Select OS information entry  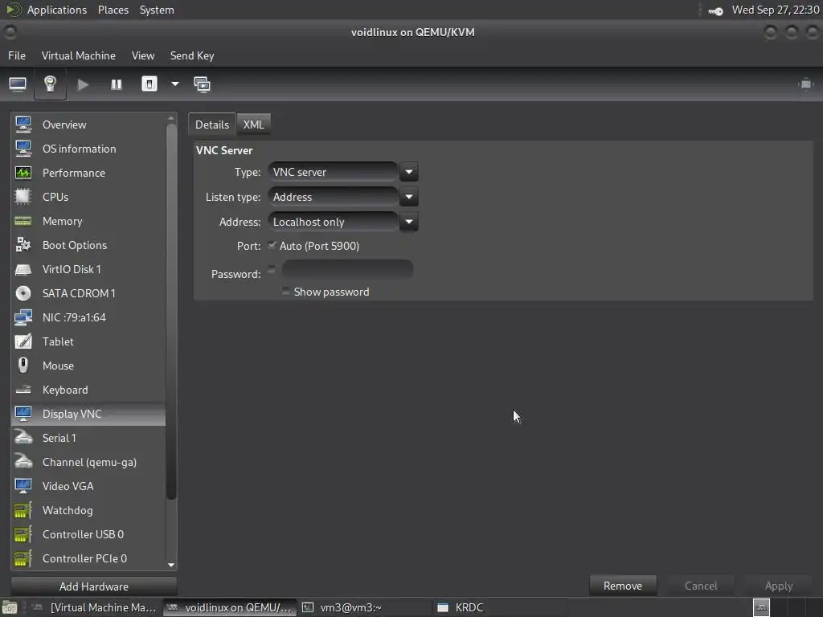[x=88, y=149]
